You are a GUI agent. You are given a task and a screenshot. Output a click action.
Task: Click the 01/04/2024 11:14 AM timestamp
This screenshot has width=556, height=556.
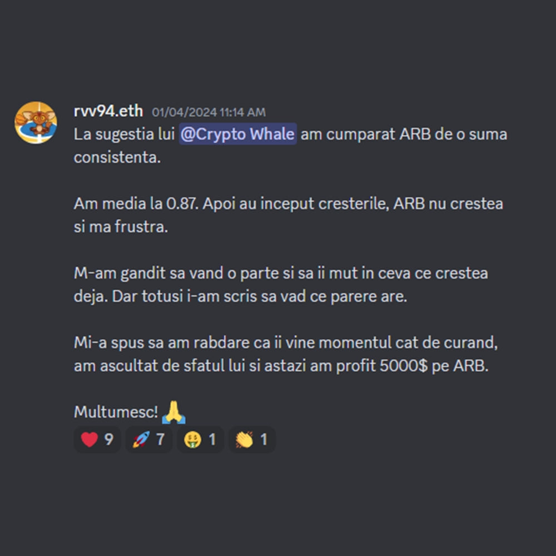(209, 112)
